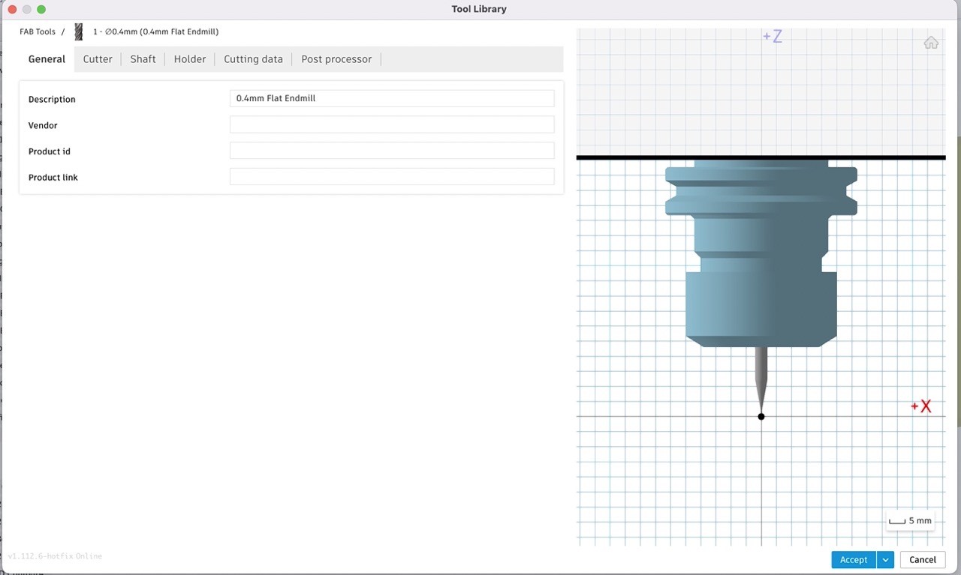Click the Cancel button
The image size is (961, 575).
pos(923,560)
